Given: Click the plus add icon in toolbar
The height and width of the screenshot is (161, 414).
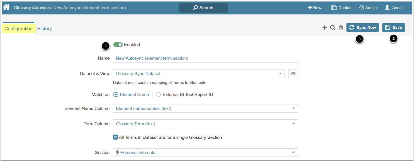Looking at the screenshot, I should coord(324,28).
